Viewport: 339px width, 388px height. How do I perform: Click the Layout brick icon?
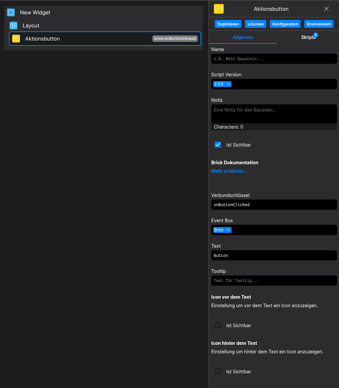(13, 26)
